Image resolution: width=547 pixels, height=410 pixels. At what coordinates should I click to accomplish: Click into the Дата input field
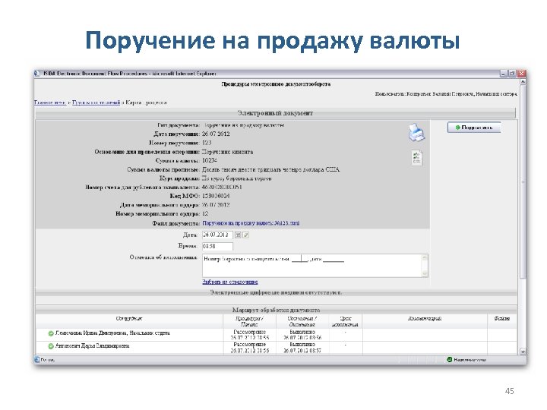[218, 235]
